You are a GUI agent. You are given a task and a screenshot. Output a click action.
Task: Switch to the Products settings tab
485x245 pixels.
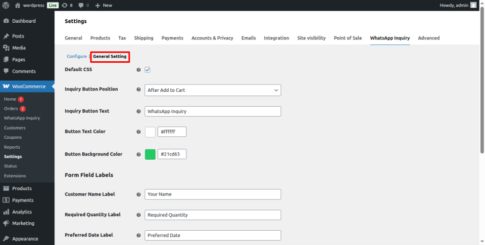coord(100,38)
